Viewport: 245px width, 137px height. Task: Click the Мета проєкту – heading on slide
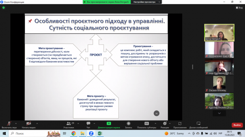pos(96,96)
